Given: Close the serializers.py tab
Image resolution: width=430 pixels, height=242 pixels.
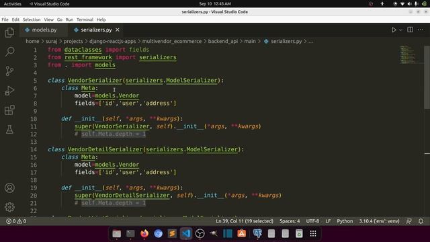Looking at the screenshot, I should pos(118,30).
